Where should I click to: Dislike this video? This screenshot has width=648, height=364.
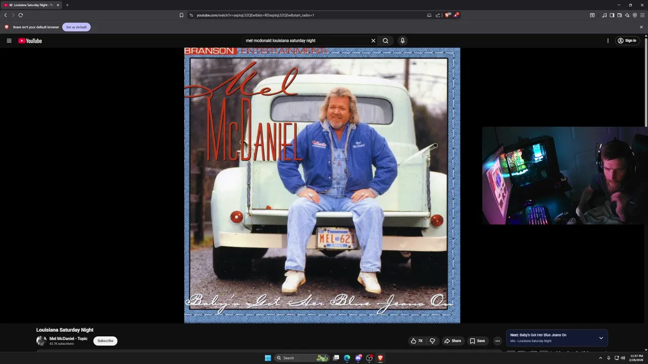(432, 341)
